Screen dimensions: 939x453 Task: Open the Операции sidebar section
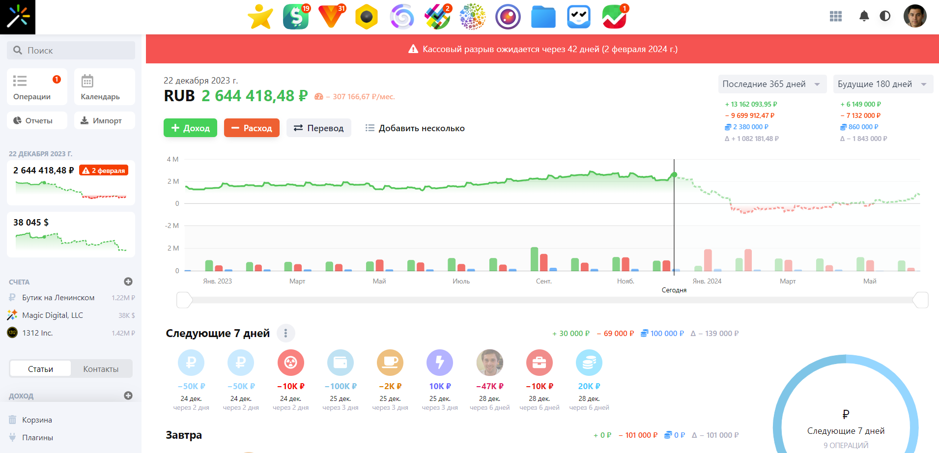(36, 87)
